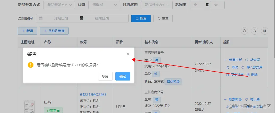Click the 件 unit tag in the first row

click(156, 74)
